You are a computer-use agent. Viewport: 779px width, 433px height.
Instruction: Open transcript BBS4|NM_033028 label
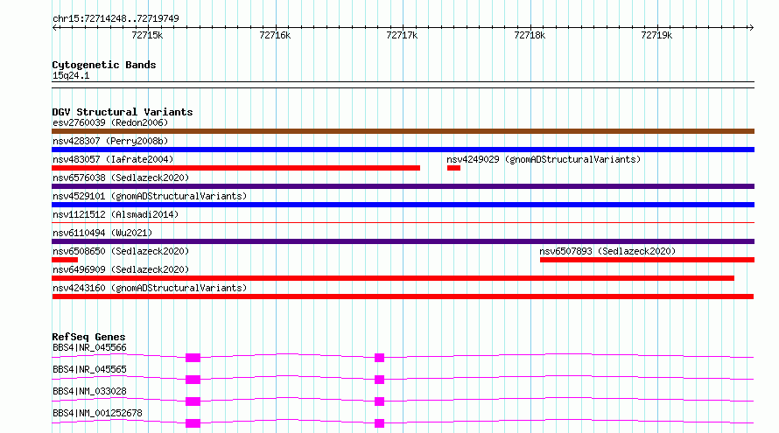coord(89,391)
